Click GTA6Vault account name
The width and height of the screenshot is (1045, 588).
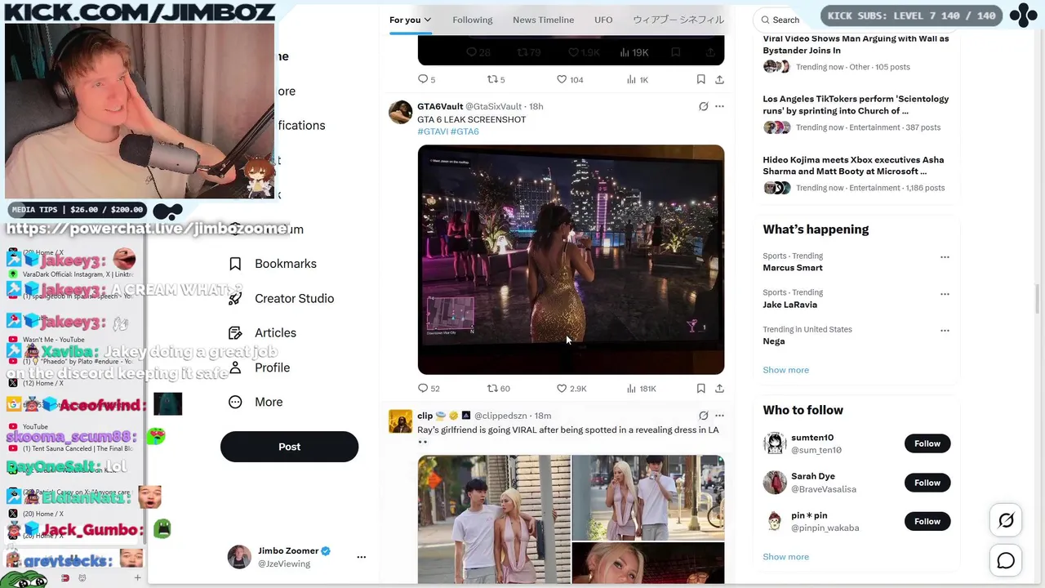(x=440, y=106)
